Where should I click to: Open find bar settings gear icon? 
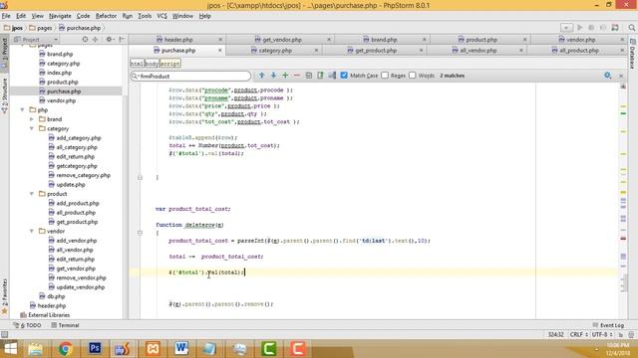pos(607,76)
